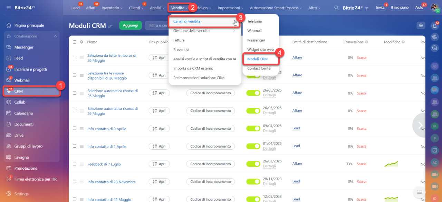Screen dimensions: 442x202
Task: Open the PA hexagon avatar in right panel
Action: pyautogui.click(x=435, y=126)
